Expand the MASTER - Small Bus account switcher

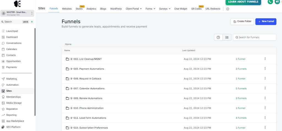17,13
